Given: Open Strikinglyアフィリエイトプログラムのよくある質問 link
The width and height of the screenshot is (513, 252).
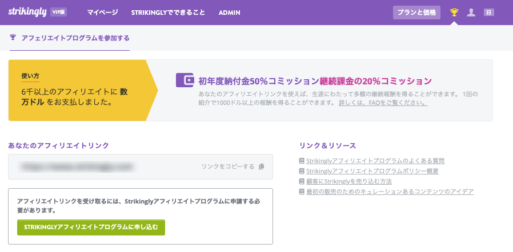Looking at the screenshot, I should coord(375,161).
